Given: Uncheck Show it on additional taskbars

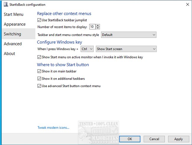Looking at the screenshot, I should 40,79.
